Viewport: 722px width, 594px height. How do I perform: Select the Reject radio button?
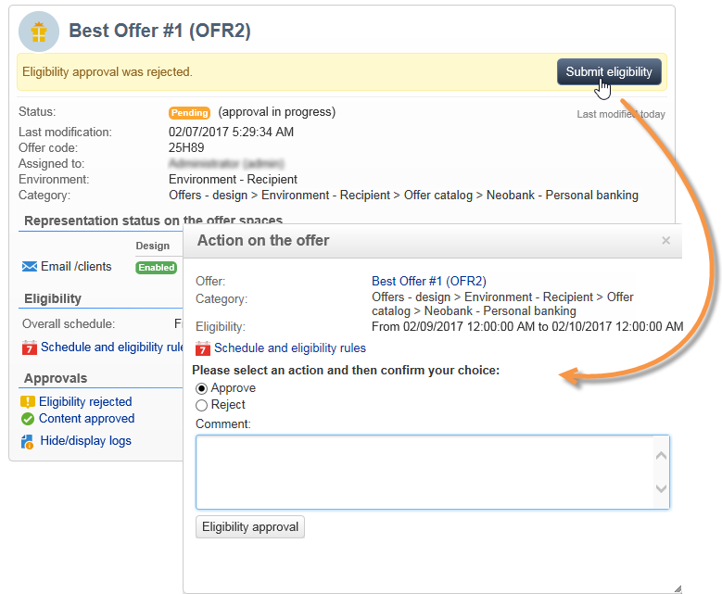pos(201,405)
